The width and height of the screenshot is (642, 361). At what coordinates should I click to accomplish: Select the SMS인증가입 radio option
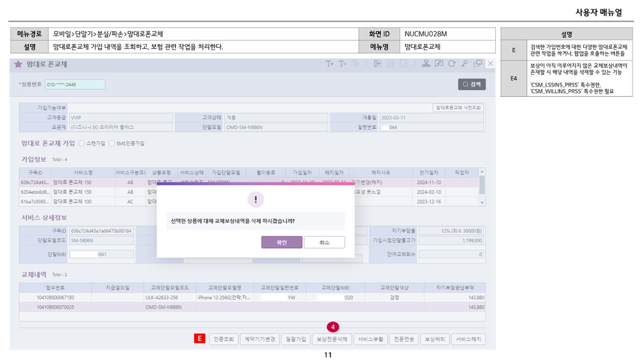(112, 143)
